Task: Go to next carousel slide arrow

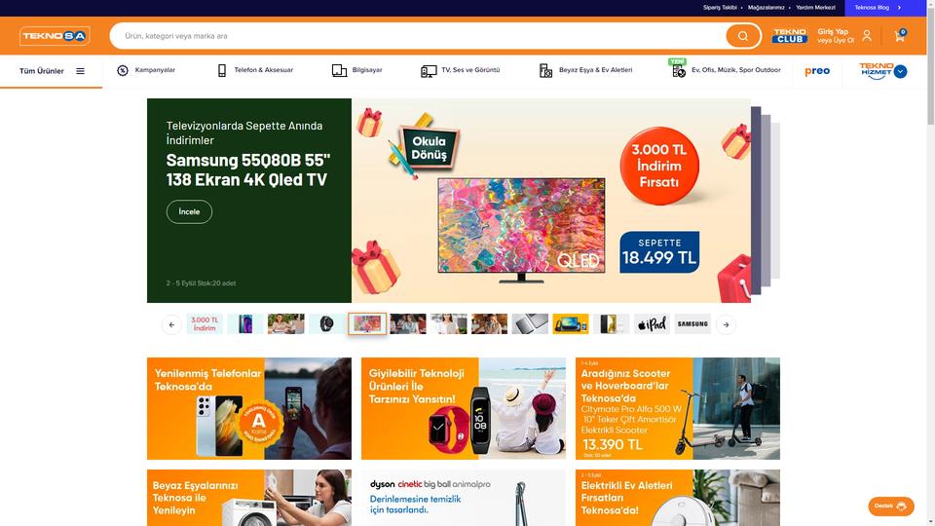Action: [x=726, y=324]
